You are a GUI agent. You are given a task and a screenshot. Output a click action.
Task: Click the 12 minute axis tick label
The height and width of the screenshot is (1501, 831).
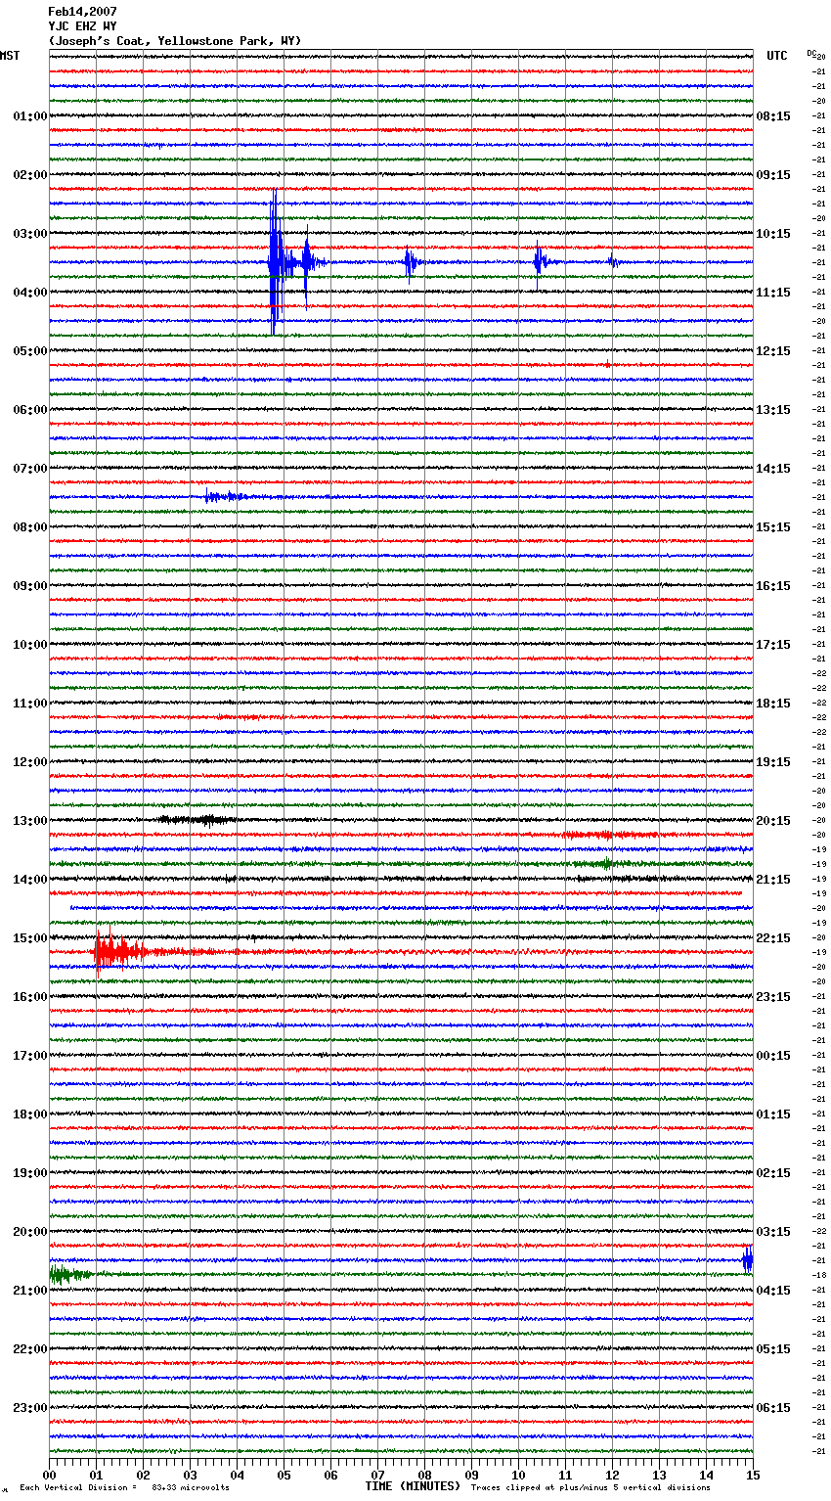click(x=612, y=1475)
